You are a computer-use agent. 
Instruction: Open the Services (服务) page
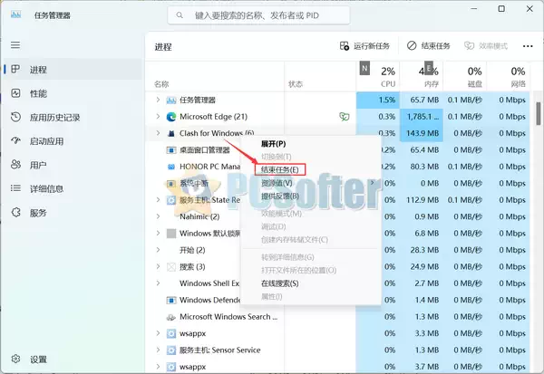(x=38, y=213)
